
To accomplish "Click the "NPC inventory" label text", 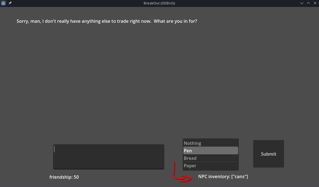I will [214, 176].
